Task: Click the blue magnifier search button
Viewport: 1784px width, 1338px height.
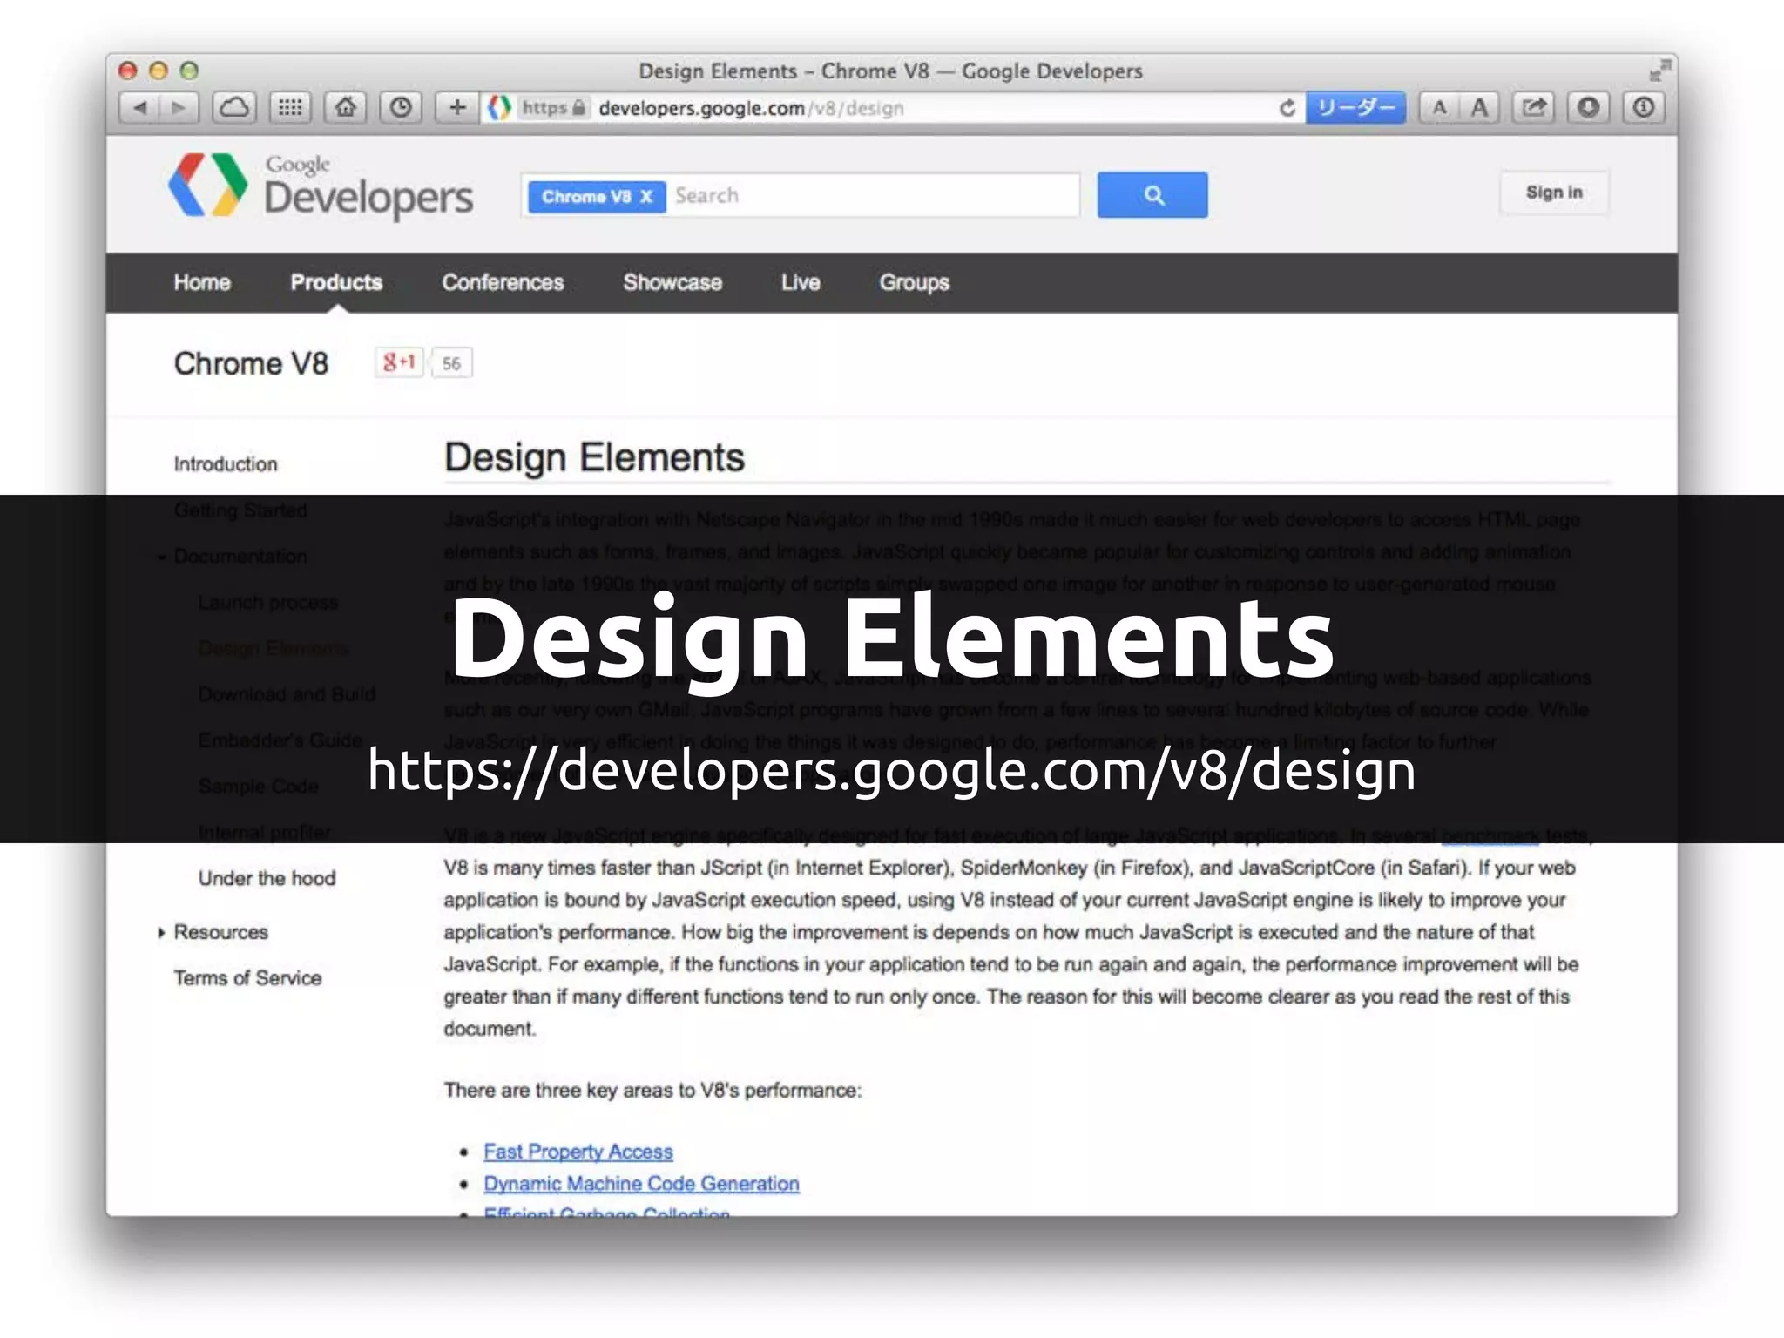Action: (x=1152, y=195)
